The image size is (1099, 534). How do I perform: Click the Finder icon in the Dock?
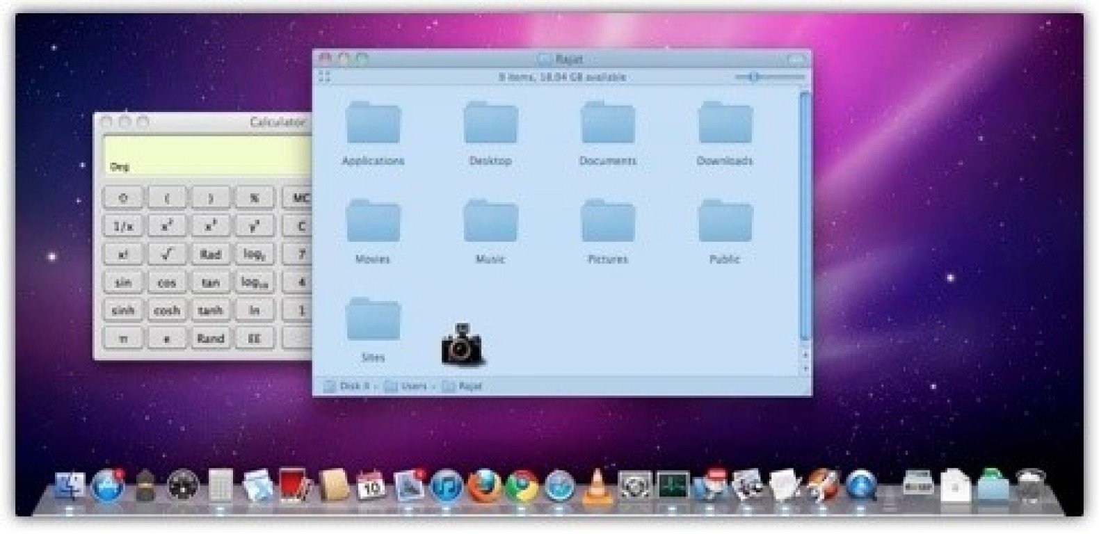coord(70,485)
